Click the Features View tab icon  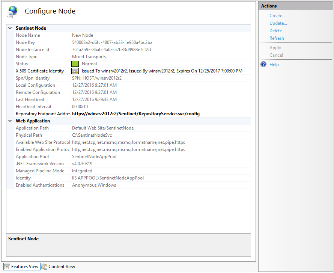[7, 267]
